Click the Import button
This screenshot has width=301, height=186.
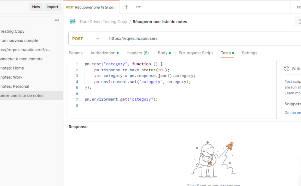click(x=52, y=7)
